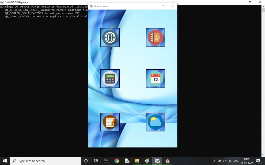Image resolution: width=265 pixels, height=165 pixels.
Task: Click the Homescreen house icon in title bar
Action: point(91,6)
